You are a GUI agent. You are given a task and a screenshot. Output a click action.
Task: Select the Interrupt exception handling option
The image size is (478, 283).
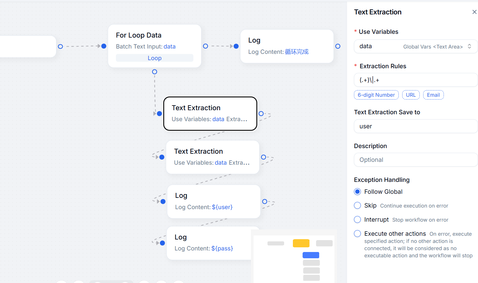click(357, 219)
